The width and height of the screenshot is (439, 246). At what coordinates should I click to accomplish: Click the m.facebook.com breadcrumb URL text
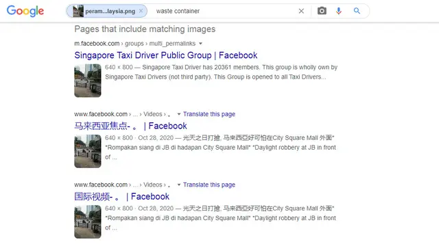(x=134, y=44)
